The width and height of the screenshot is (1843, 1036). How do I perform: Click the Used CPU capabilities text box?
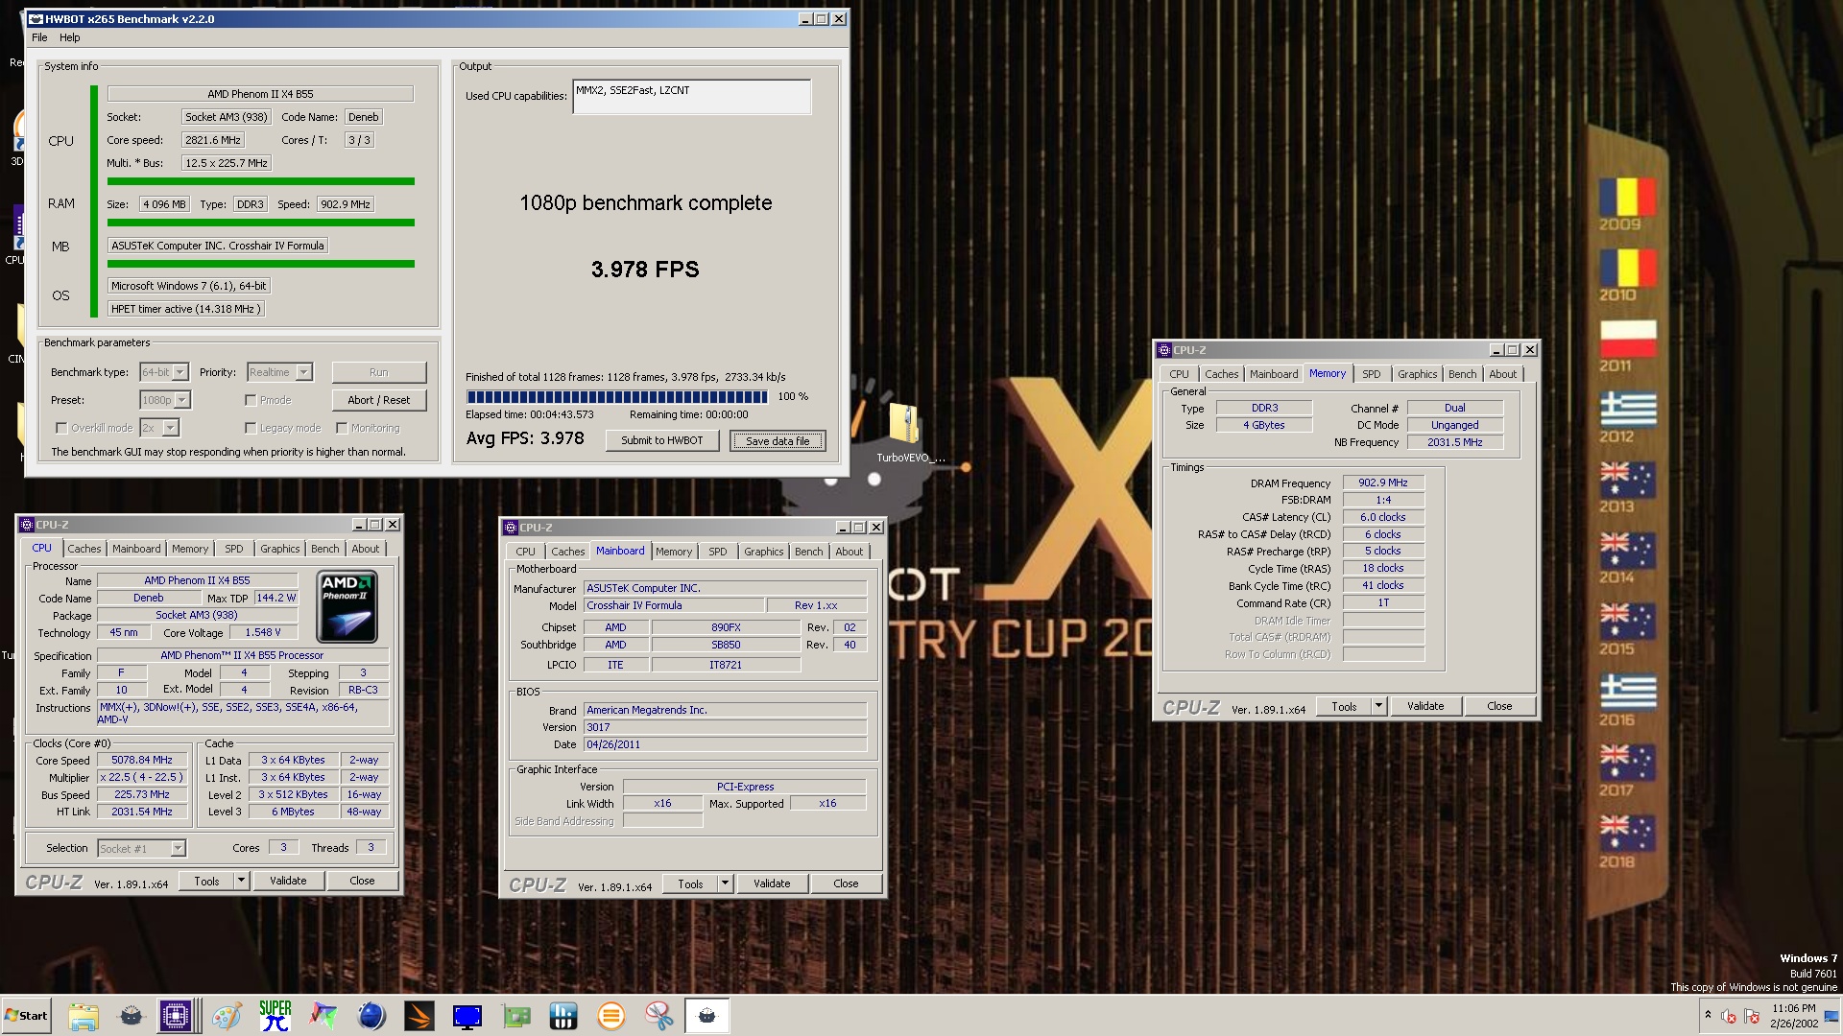(691, 97)
